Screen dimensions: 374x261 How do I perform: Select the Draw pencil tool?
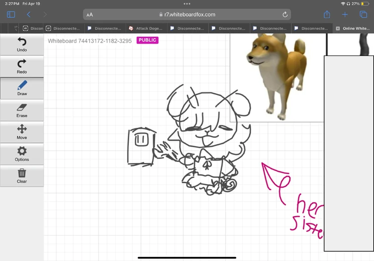(x=22, y=88)
